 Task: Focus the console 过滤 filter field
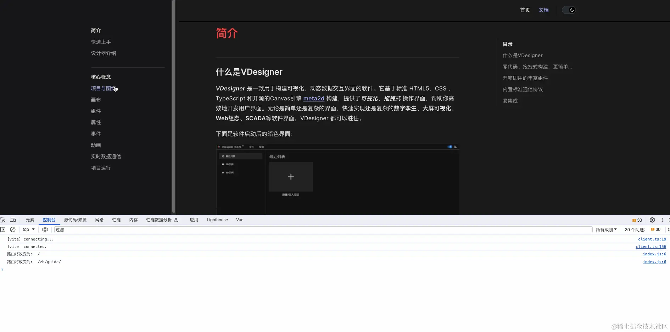(323, 230)
